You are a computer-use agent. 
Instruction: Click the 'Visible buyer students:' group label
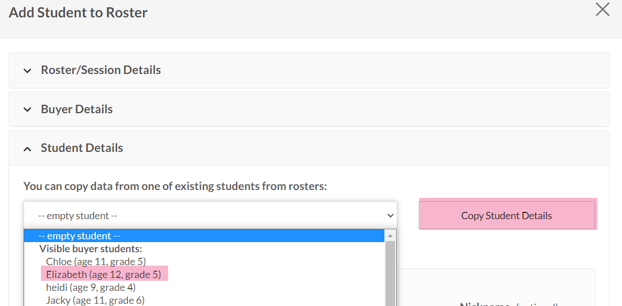pos(90,248)
